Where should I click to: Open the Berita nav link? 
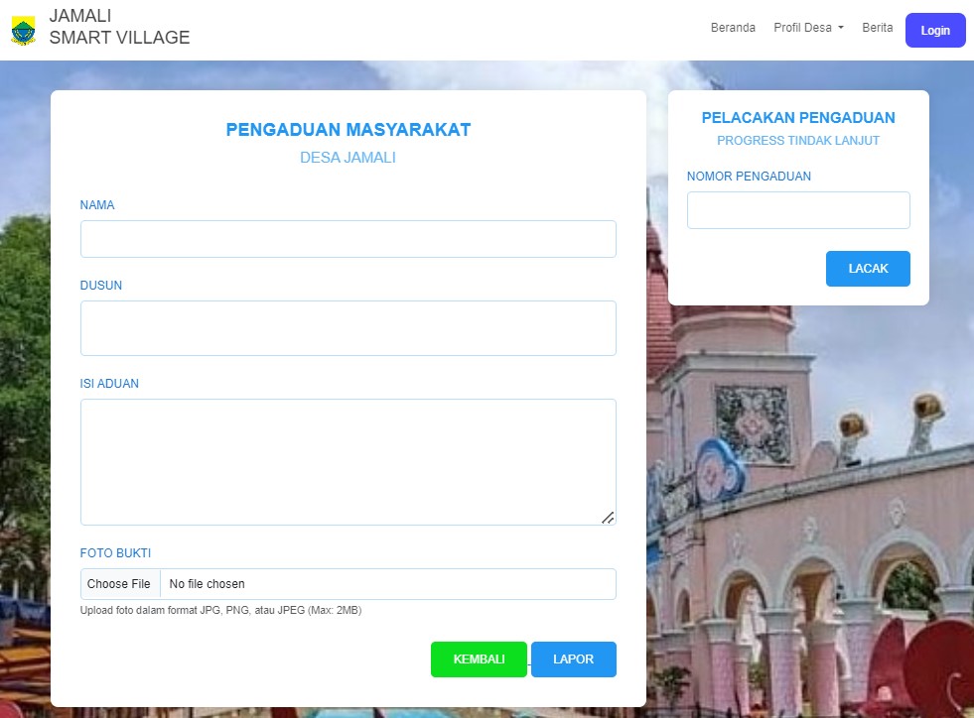tap(877, 28)
